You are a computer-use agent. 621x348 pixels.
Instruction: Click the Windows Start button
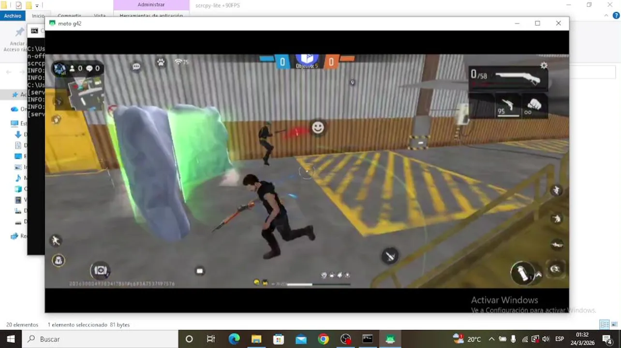11,339
